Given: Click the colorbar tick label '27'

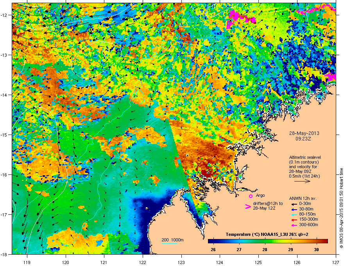Looking at the screenshot, I should [239, 250].
